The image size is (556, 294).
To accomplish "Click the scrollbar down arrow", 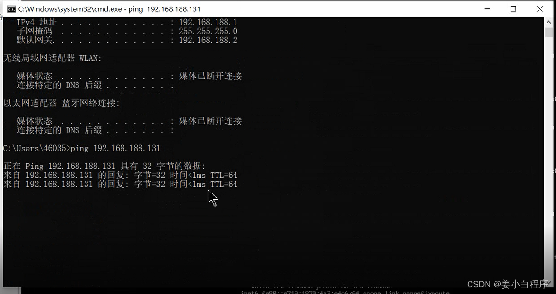I will pyautogui.click(x=548, y=284).
